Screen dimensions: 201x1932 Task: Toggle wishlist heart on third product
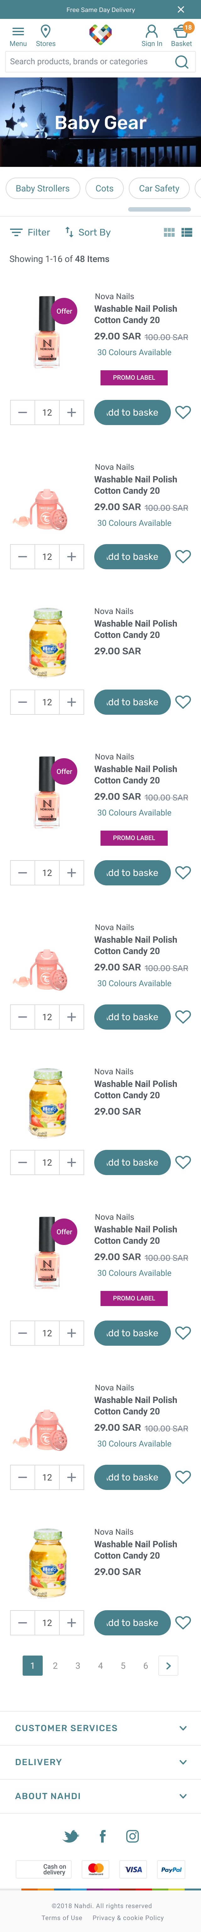[x=183, y=702]
